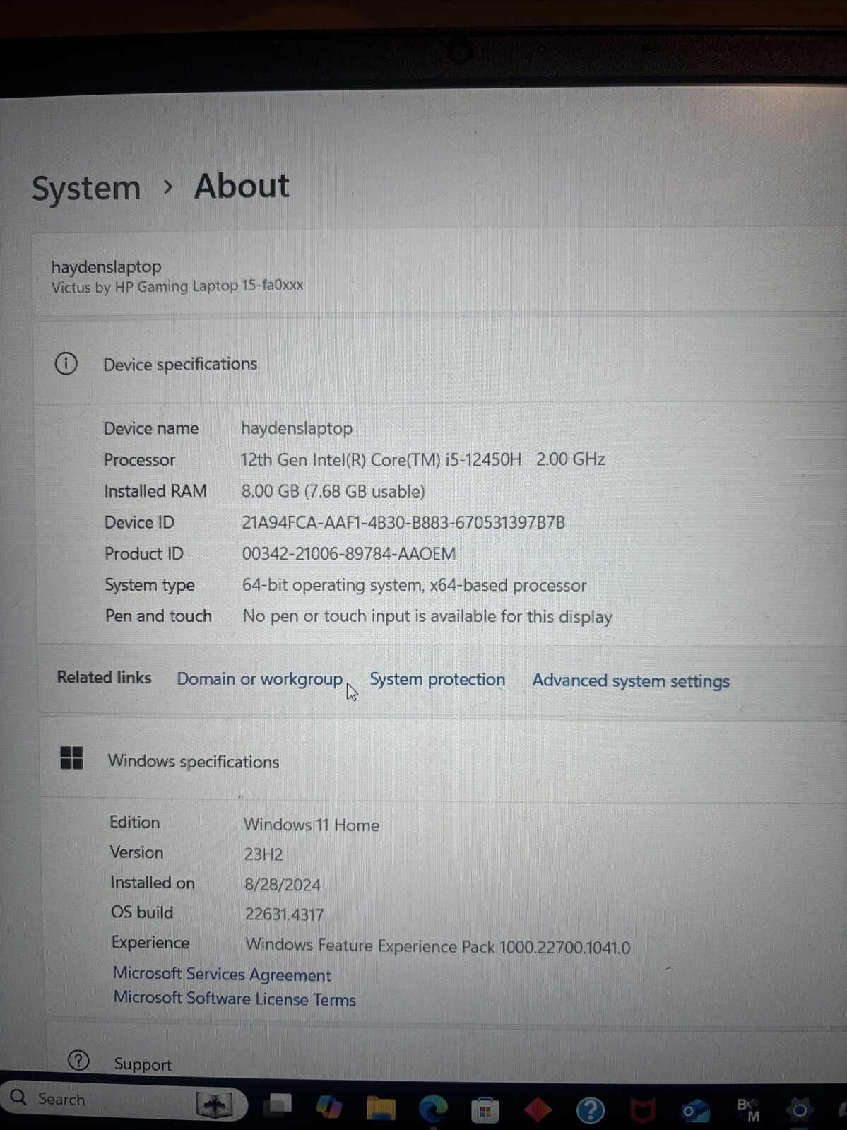Open Domain or workgroup link
This screenshot has height=1130, width=847.
coord(259,678)
